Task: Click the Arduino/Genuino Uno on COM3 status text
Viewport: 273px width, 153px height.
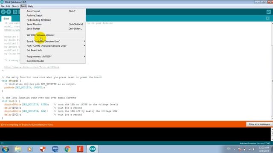Action: coord(255,143)
